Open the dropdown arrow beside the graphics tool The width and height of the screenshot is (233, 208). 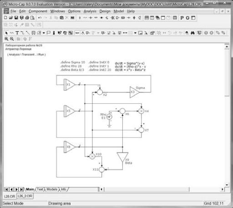pyautogui.click(x=44, y=33)
